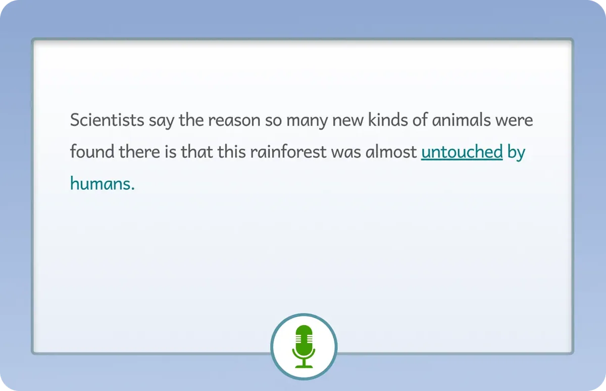Tap the green microphone icon
The width and height of the screenshot is (606, 391).
coord(304,347)
